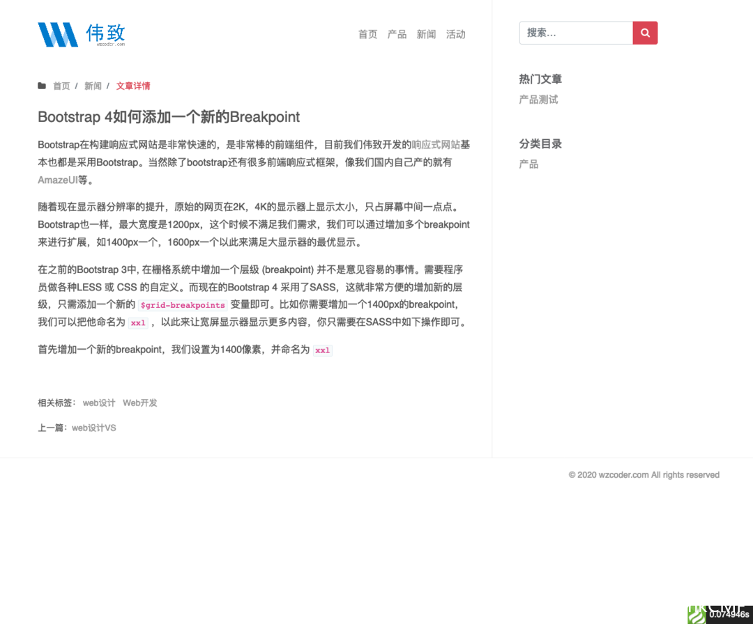Open the hot article 产品测试
The height and width of the screenshot is (624, 753).
point(538,100)
